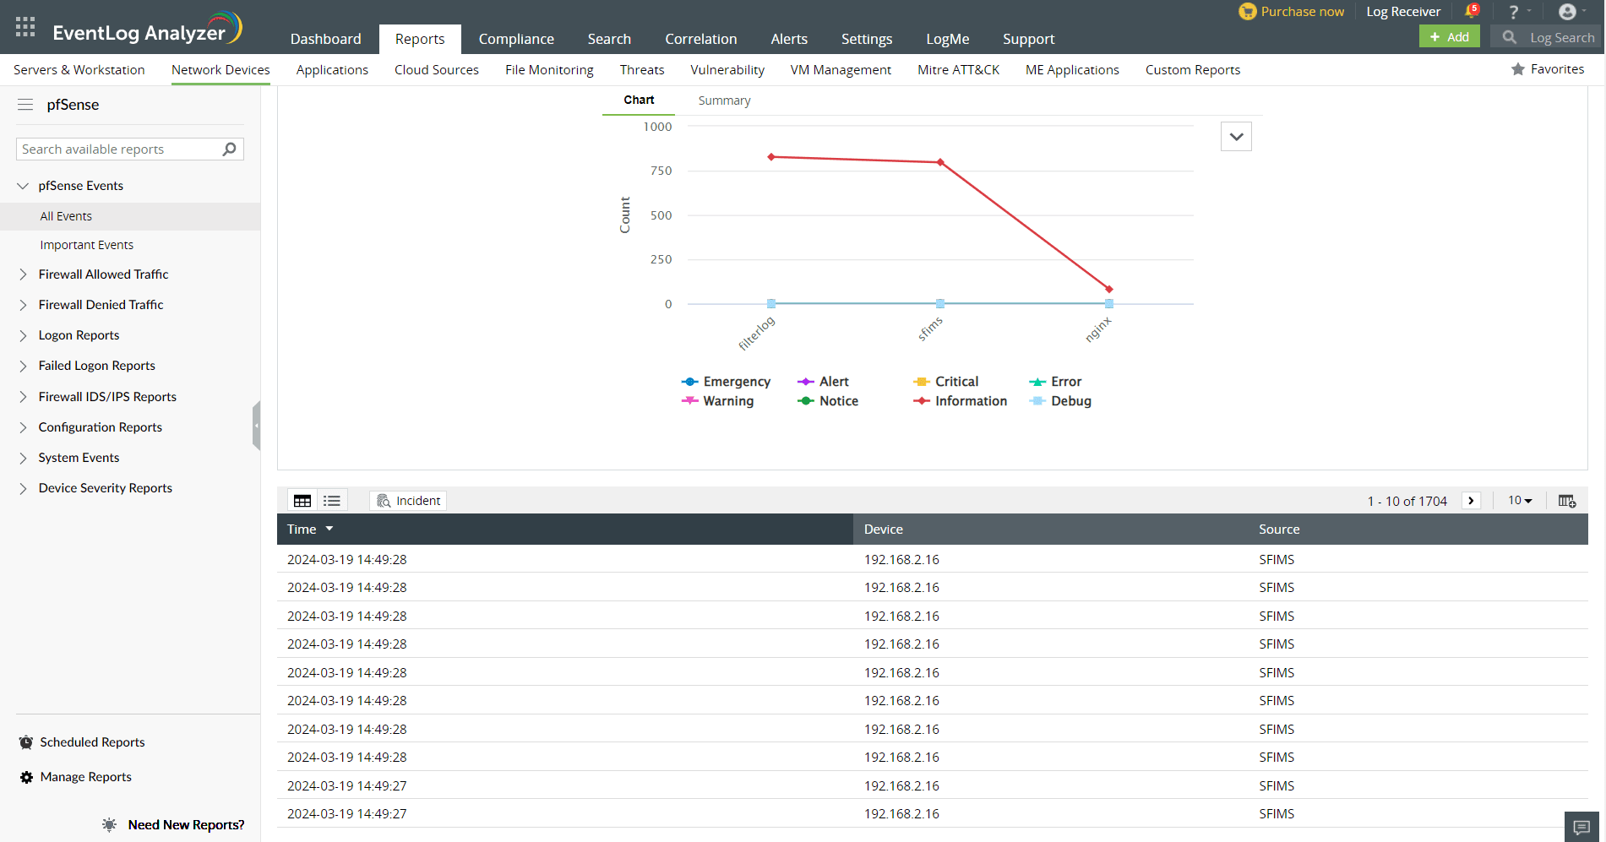Open the apps grid icon top left

click(x=24, y=26)
